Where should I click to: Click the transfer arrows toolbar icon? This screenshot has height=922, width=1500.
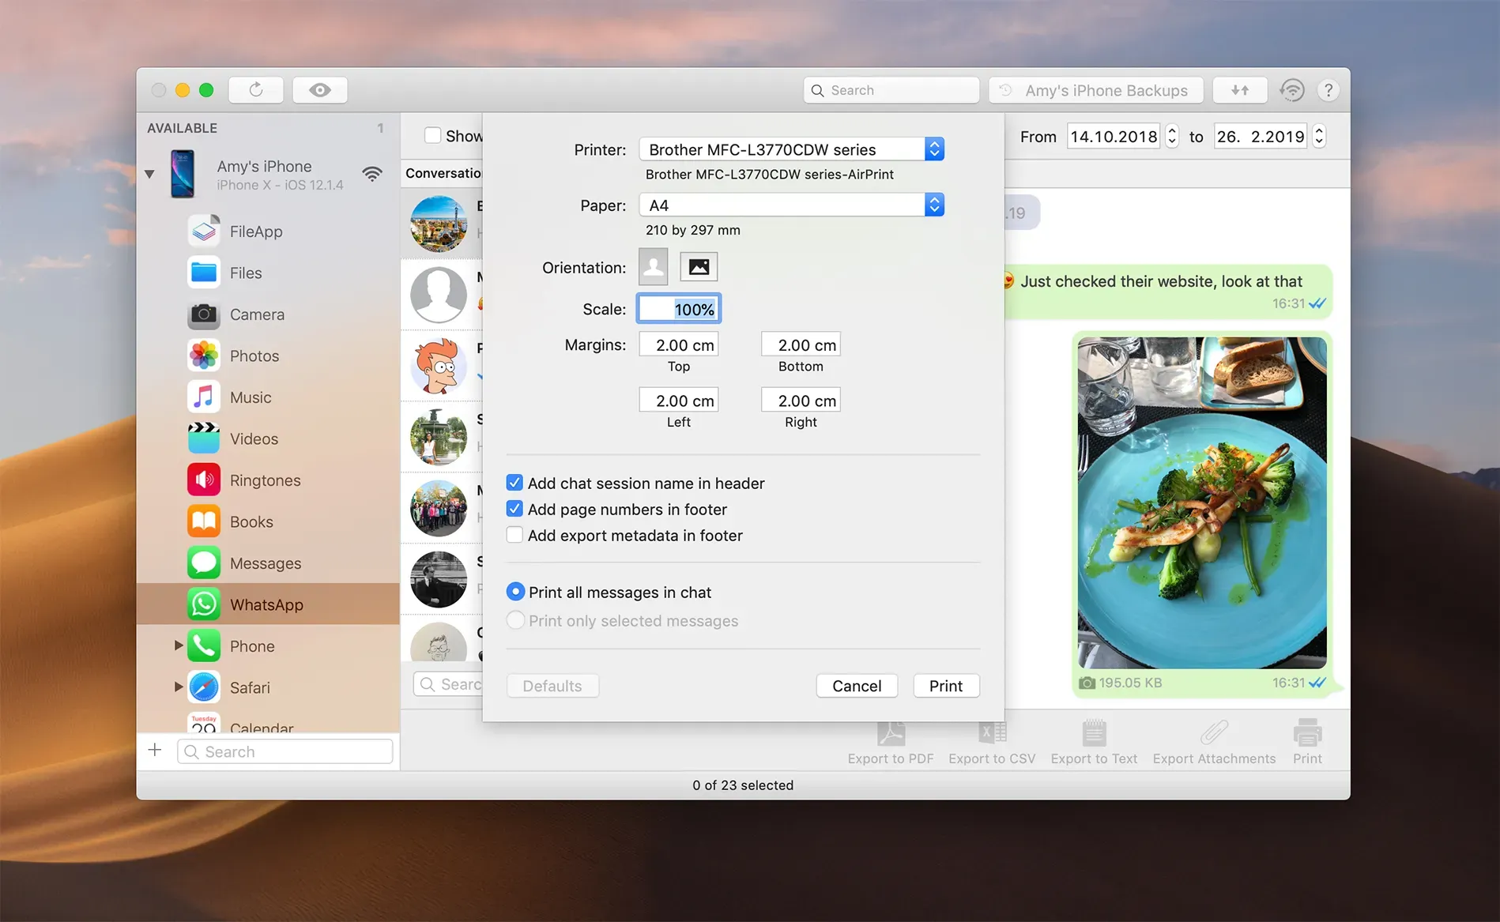pos(1239,90)
